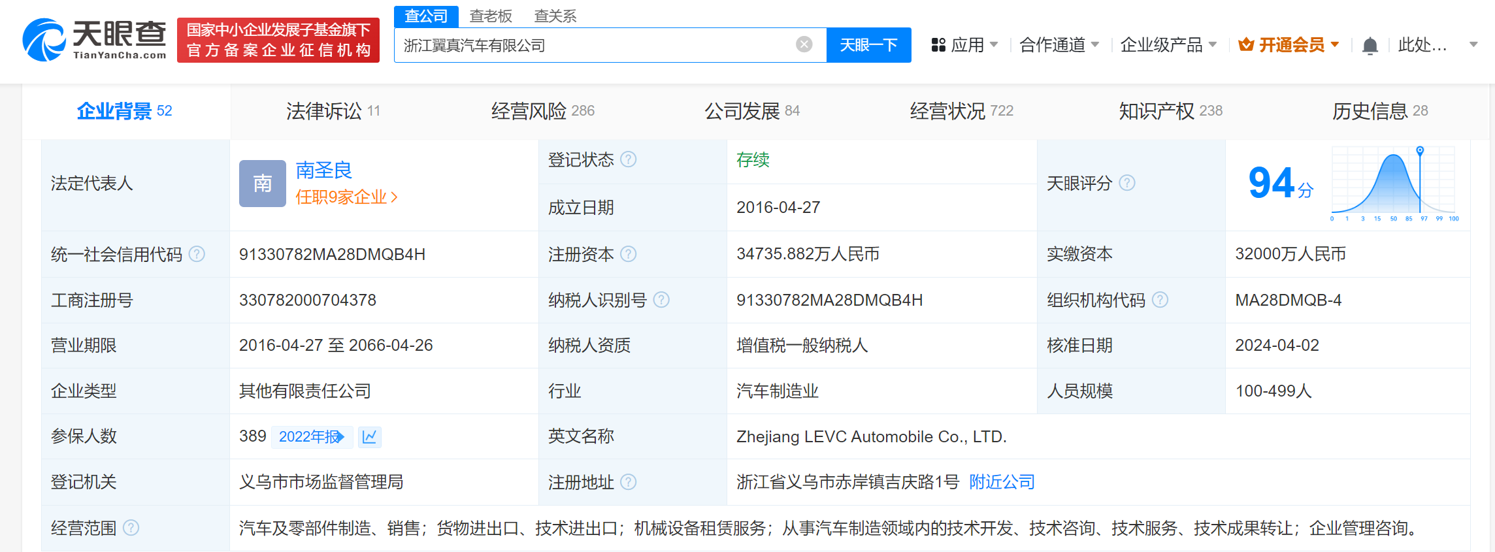The width and height of the screenshot is (1495, 552).
Task: Switch to the 法律诉讼 tab
Action: tap(333, 111)
